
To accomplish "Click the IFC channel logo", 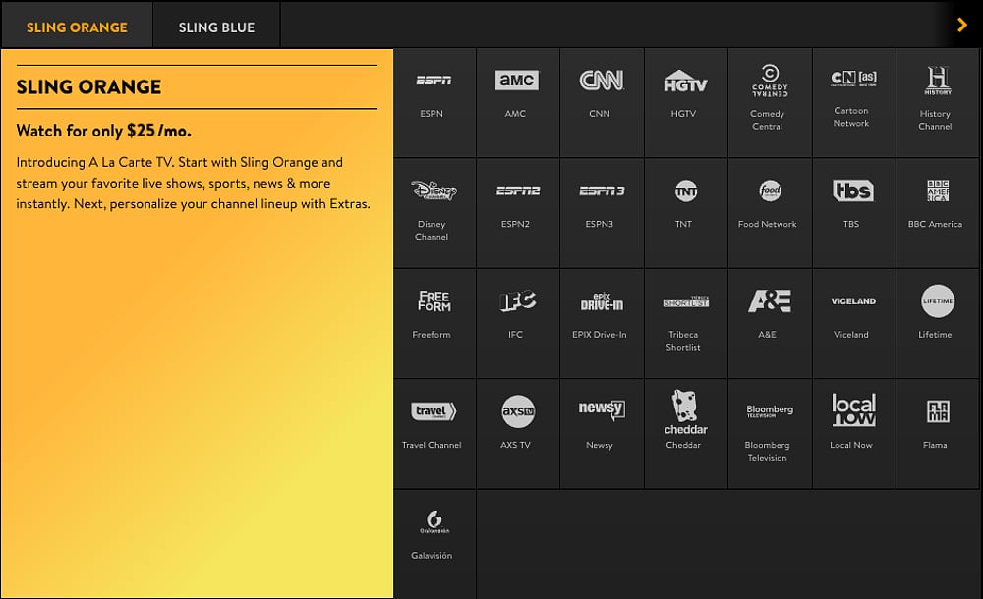I will click(x=518, y=300).
